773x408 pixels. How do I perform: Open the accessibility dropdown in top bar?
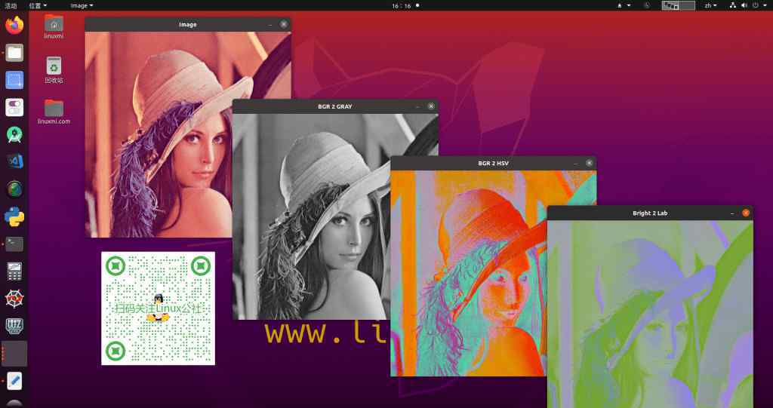624,6
